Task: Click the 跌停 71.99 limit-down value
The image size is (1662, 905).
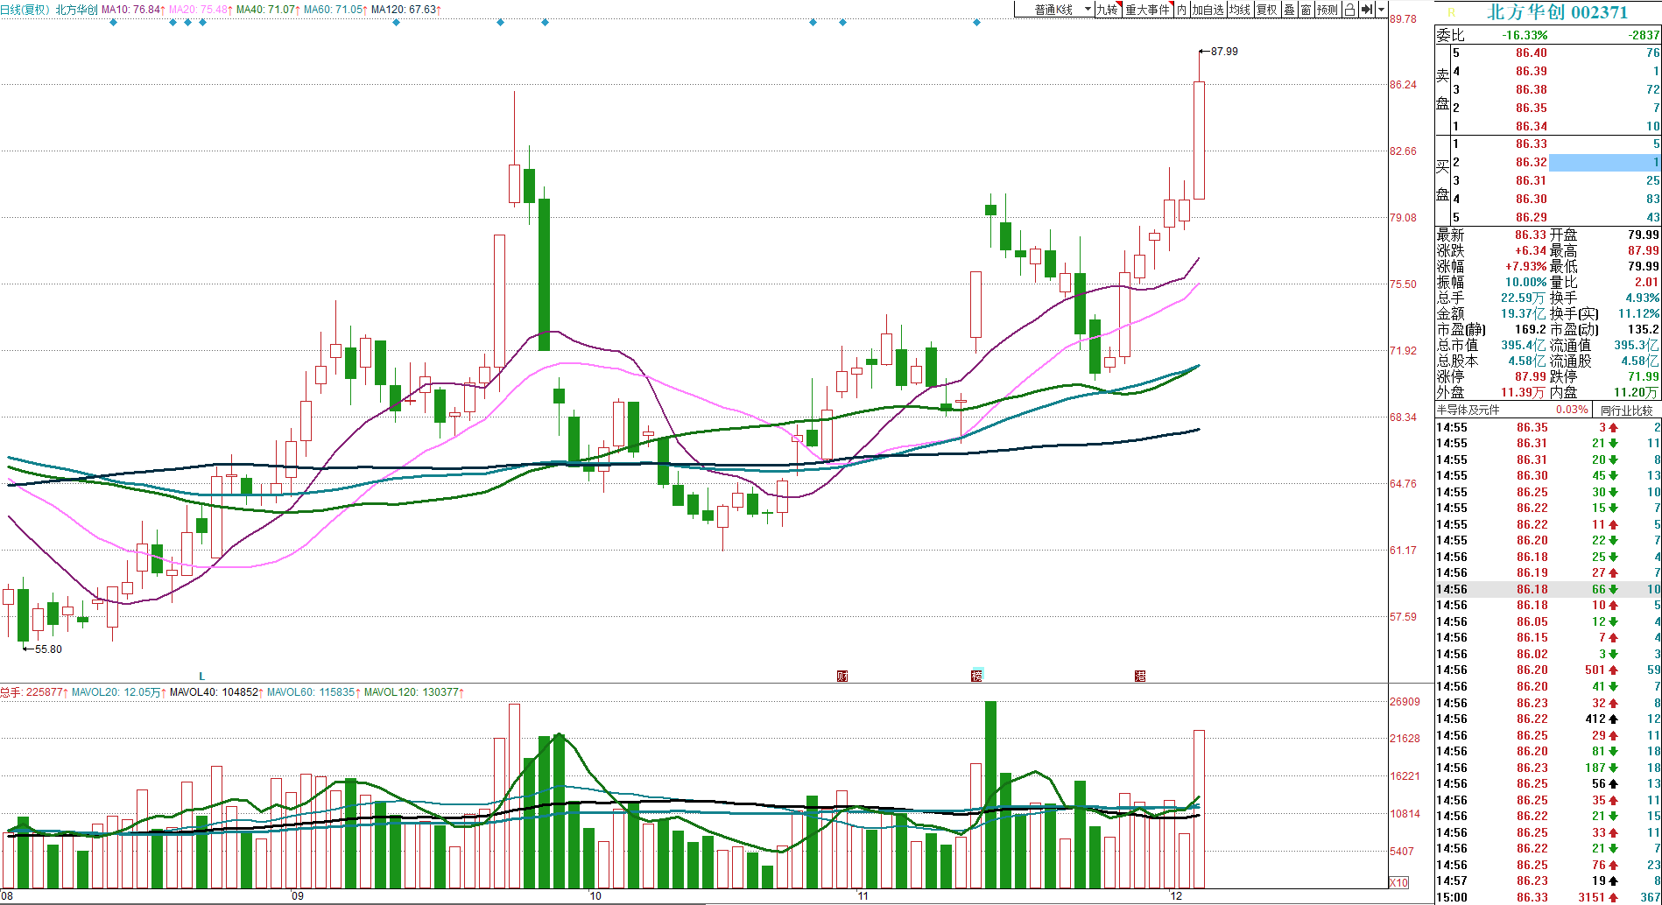Action: (1644, 376)
